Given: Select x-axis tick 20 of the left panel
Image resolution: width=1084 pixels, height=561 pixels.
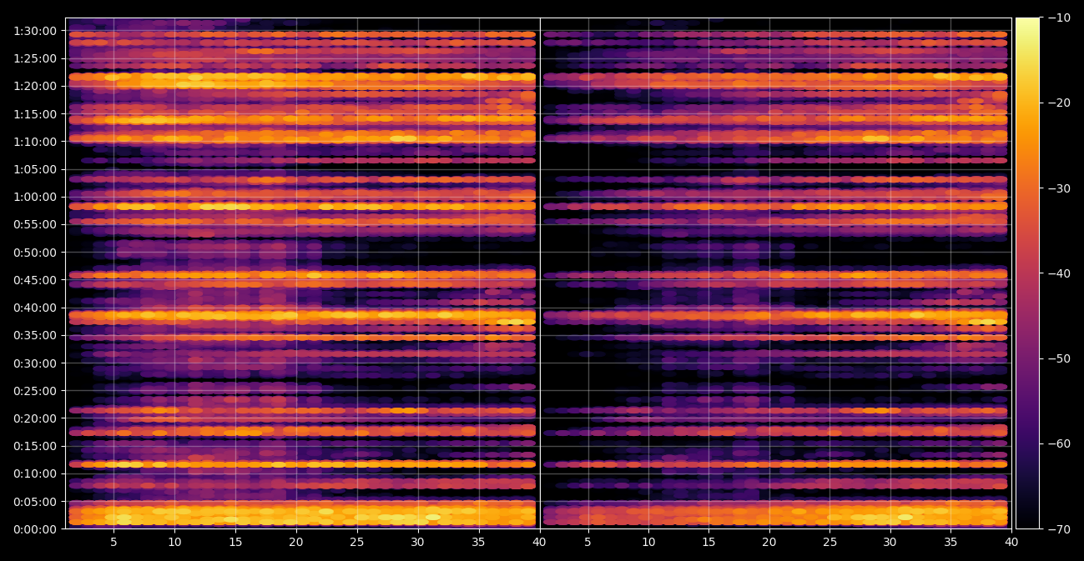Looking at the screenshot, I should point(296,543).
